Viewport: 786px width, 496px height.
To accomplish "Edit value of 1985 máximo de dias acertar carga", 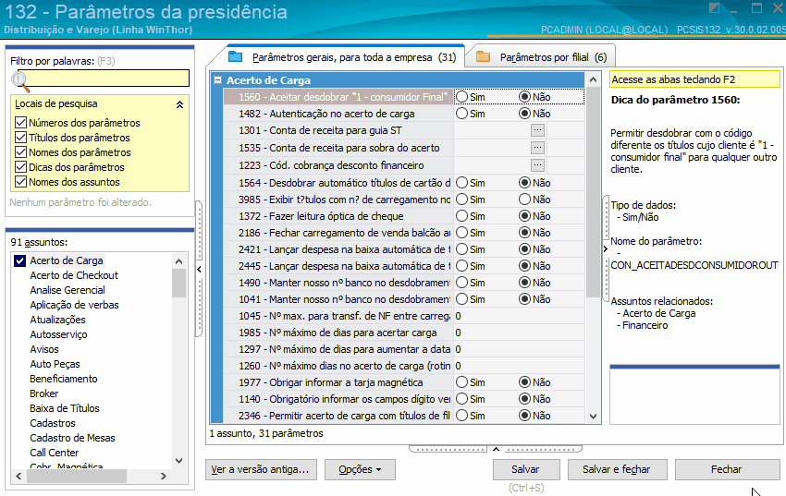I will (x=519, y=333).
